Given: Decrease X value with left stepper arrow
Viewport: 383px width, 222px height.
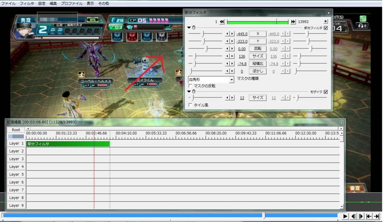Looking at the screenshot, I should coord(227,34).
